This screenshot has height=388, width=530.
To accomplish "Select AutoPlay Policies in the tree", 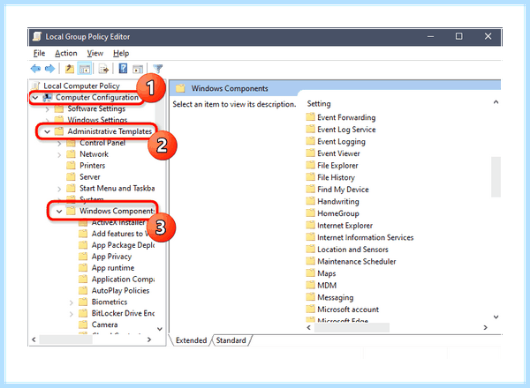I will [x=120, y=290].
